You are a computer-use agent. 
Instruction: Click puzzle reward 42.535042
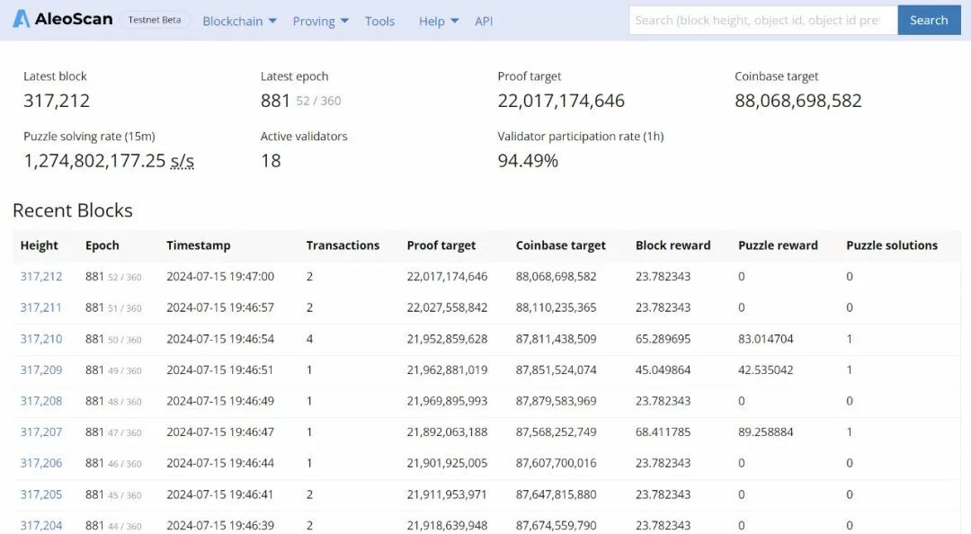click(765, 369)
